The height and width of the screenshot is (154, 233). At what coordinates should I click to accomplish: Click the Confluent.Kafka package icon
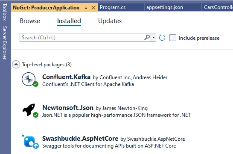(x=29, y=79)
